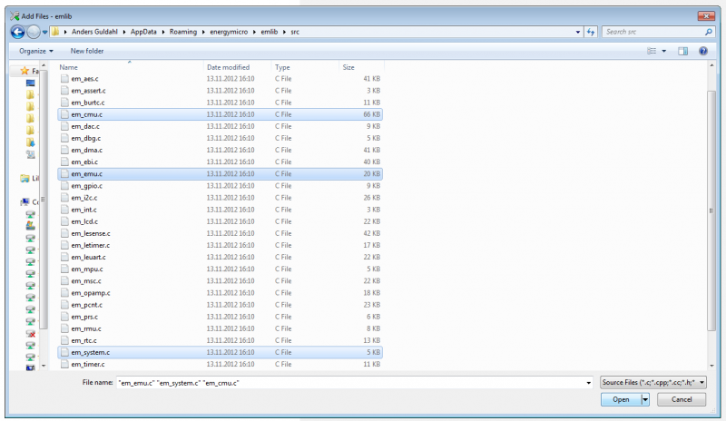Viewport: 726px width, 421px height.
Task: Select file em_leuart.c
Action: [220, 257]
